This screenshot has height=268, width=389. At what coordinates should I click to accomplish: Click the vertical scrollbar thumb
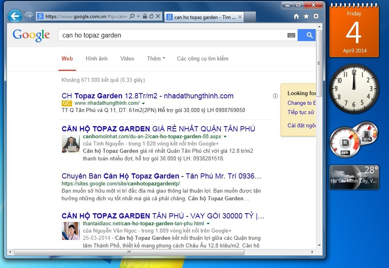tap(319, 63)
